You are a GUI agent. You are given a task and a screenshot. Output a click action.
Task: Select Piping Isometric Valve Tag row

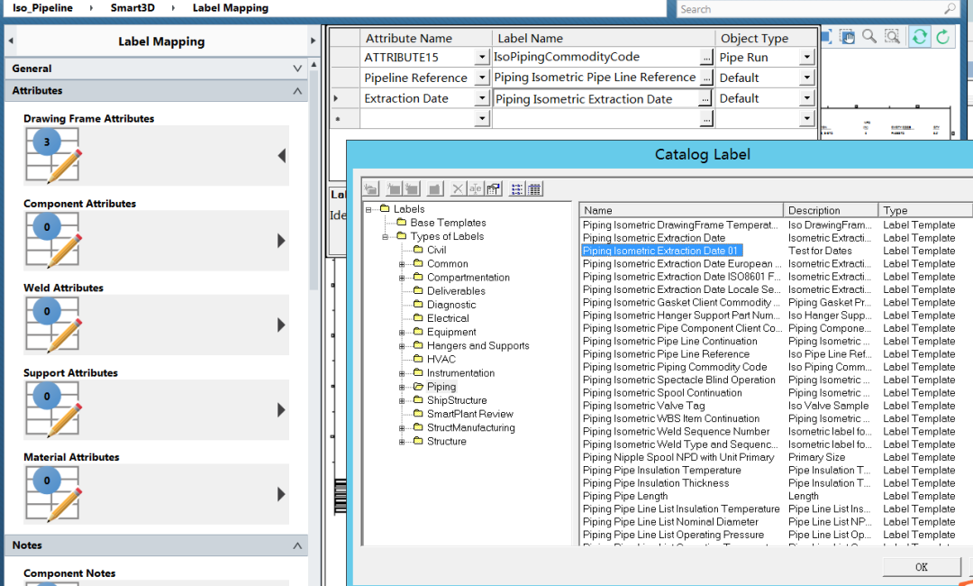coord(643,406)
